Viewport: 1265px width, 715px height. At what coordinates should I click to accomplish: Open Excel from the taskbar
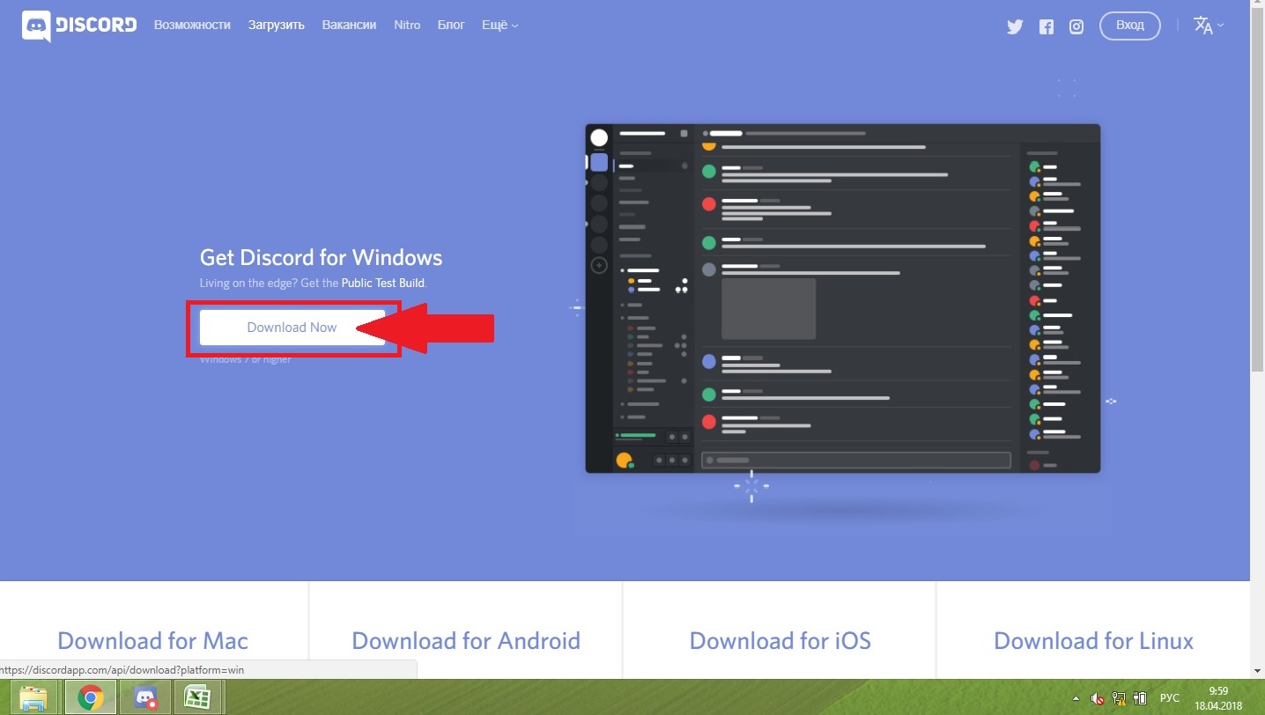click(x=197, y=698)
